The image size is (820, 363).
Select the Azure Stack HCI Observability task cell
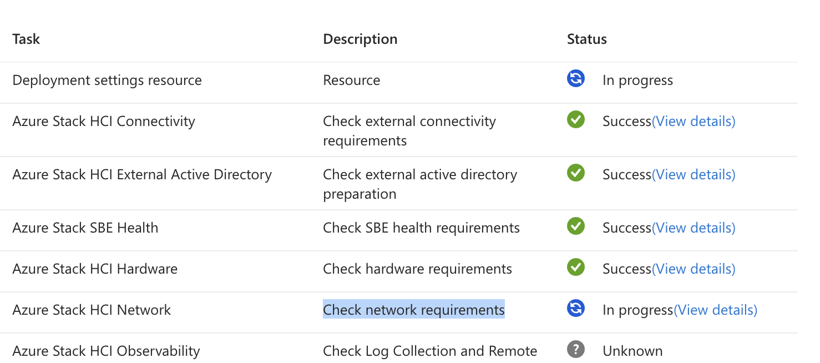click(106, 351)
